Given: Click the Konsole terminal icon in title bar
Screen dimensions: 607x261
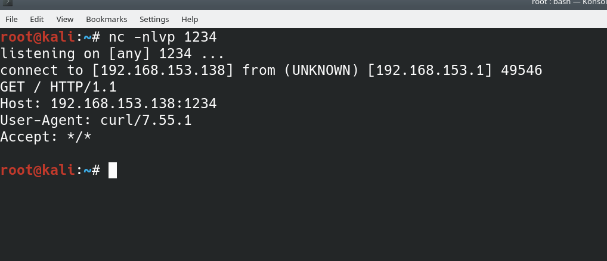Looking at the screenshot, I should 6,3.
